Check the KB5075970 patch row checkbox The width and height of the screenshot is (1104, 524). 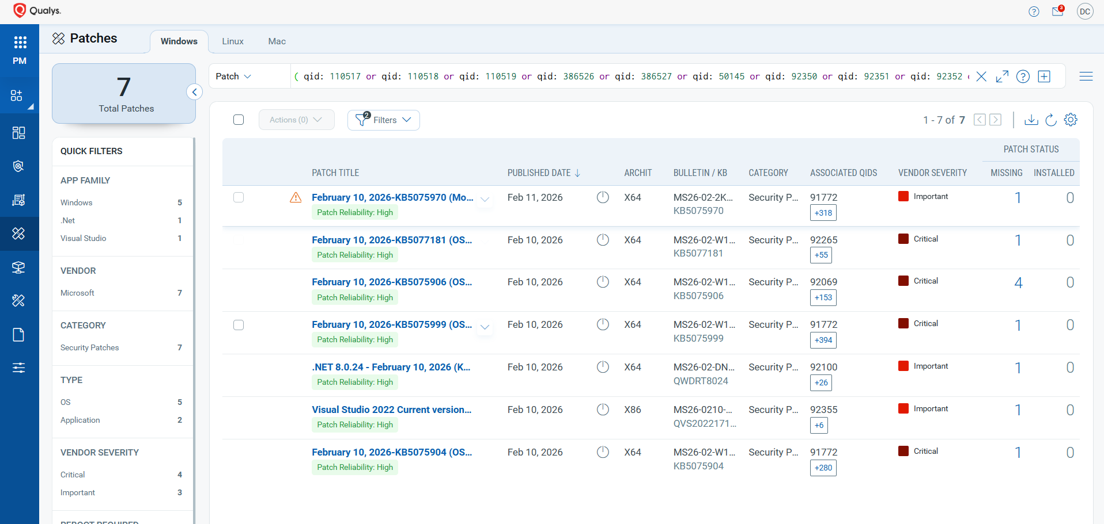[x=239, y=197]
